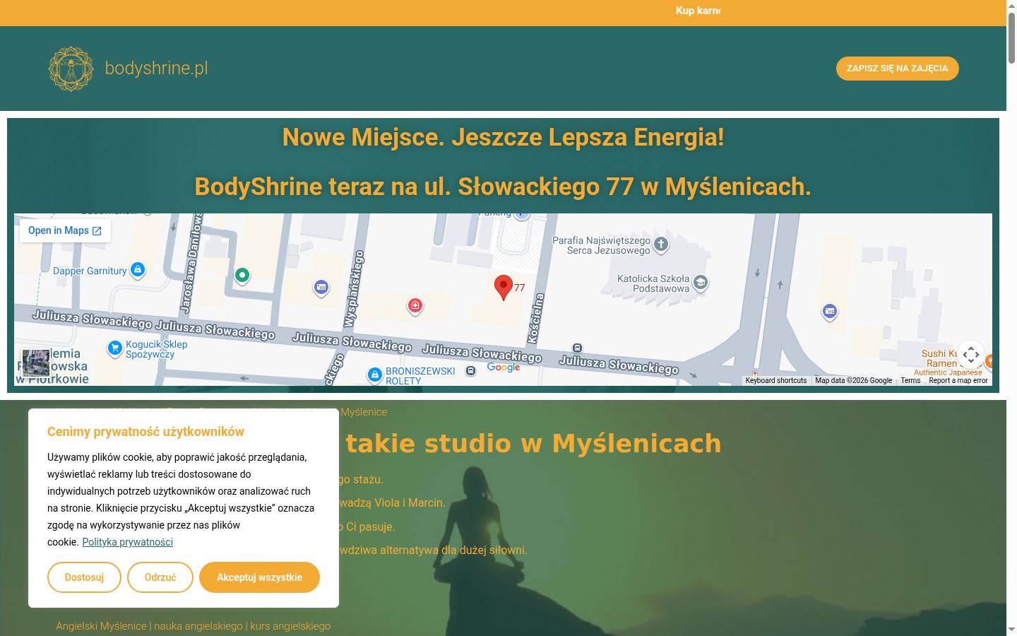Open Angielski Myślenice nauka angielskiego link
Viewport: 1017px width, 636px height.
tap(193, 626)
